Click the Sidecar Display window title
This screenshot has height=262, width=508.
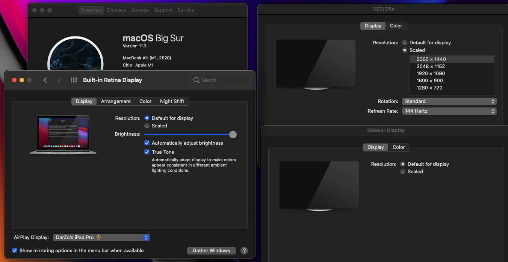386,130
